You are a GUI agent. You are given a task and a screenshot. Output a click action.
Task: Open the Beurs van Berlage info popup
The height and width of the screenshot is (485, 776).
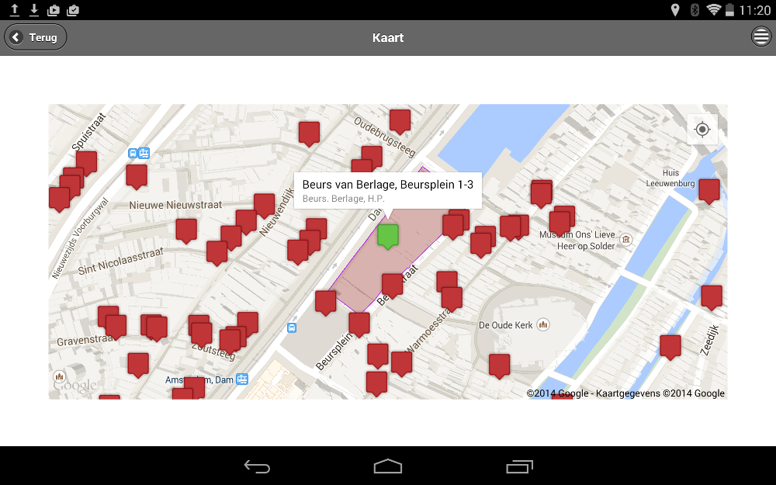pos(387,191)
